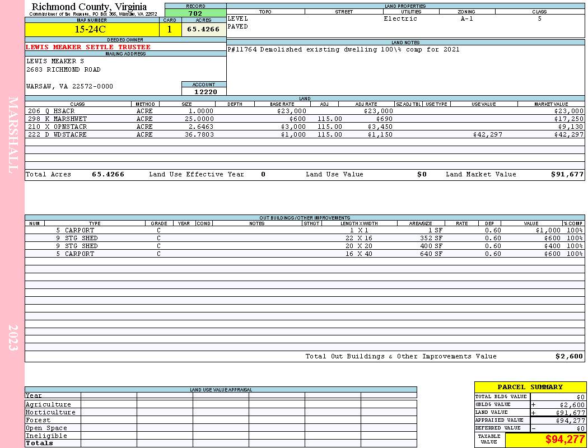Click market value $17,250
The image size is (588, 448).
pos(569,119)
